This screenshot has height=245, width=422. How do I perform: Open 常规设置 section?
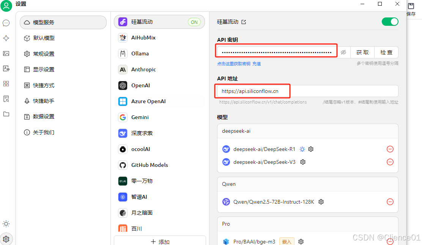[63, 54]
